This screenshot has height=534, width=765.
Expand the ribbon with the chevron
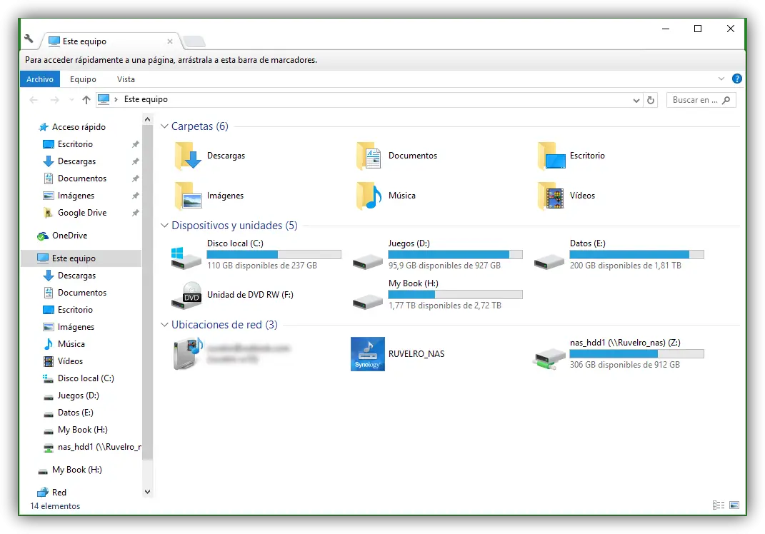[x=721, y=79]
